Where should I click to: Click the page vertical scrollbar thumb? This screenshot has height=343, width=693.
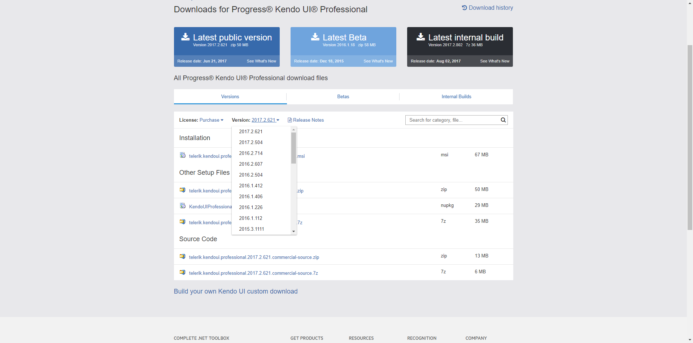(690, 137)
